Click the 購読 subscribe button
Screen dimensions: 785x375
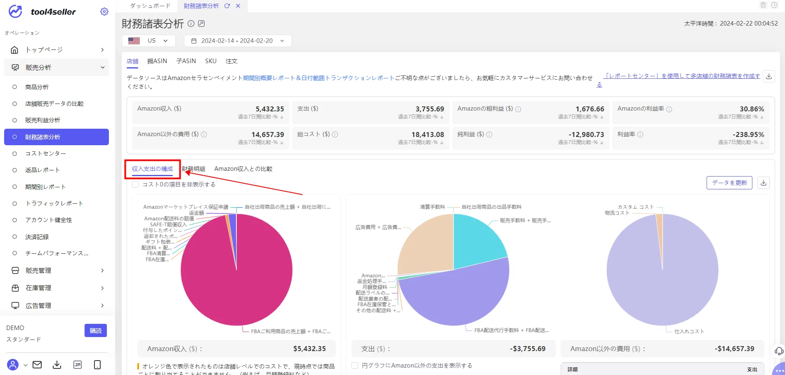click(96, 330)
